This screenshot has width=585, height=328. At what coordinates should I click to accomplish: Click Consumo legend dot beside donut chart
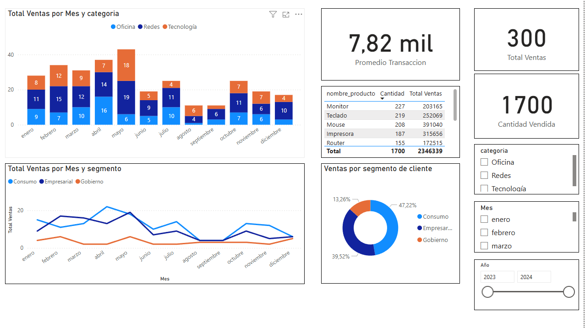[x=420, y=217]
